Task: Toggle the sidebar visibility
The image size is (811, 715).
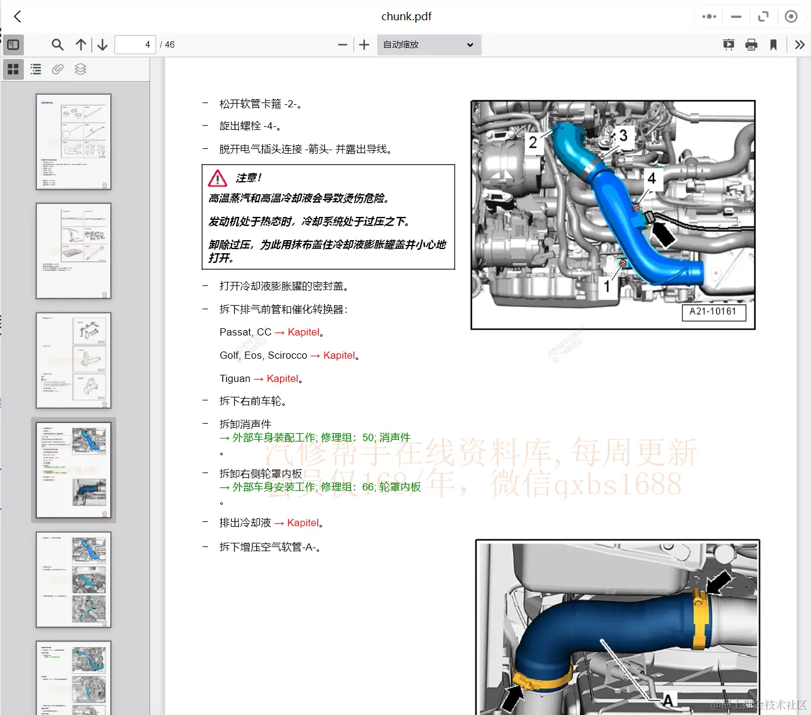Action: pyautogui.click(x=13, y=44)
